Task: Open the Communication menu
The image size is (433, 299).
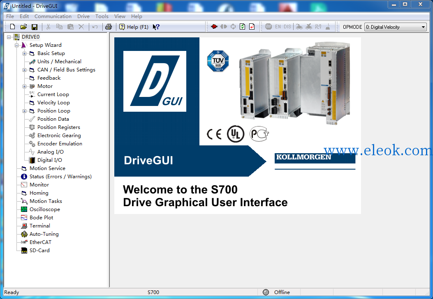Action: 53,16
